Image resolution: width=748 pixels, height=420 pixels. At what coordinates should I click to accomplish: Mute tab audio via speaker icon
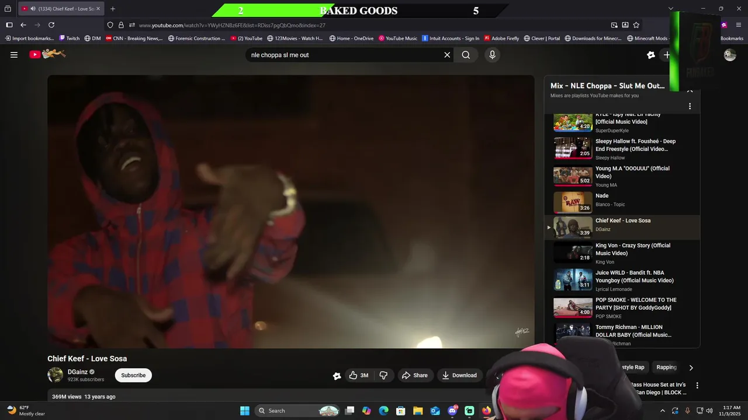coord(33,9)
